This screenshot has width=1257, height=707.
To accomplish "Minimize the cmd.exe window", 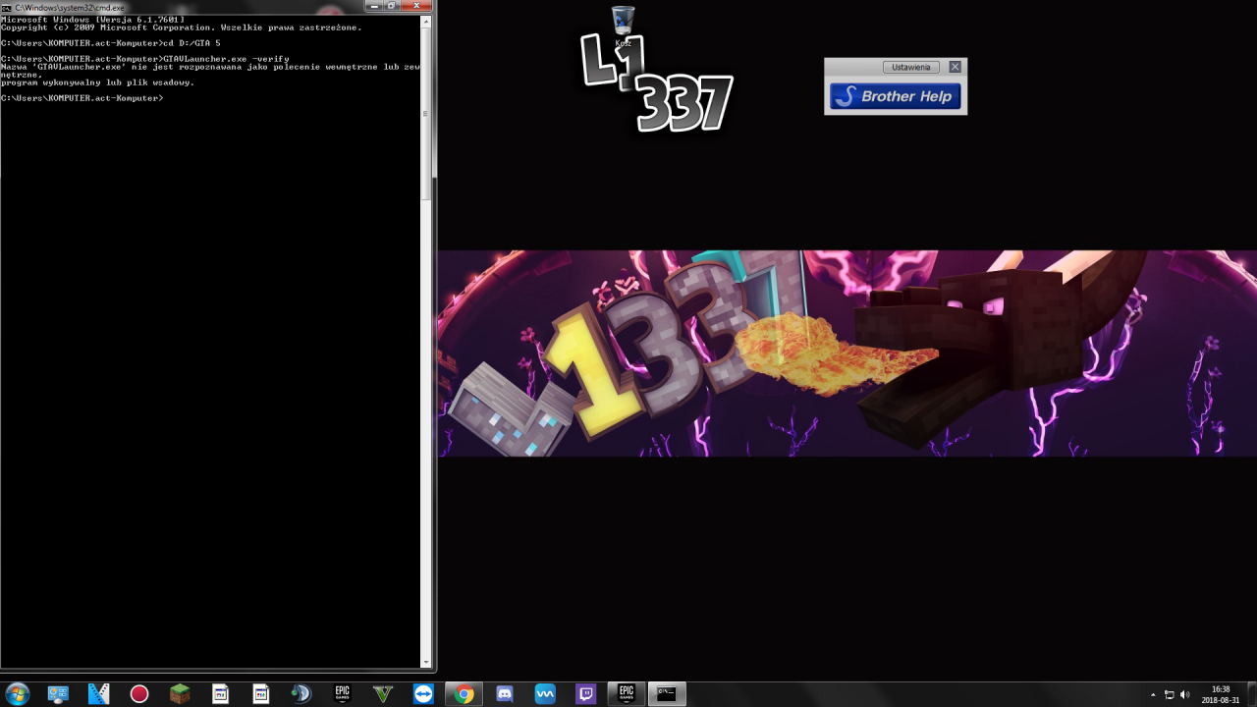I will [375, 6].
